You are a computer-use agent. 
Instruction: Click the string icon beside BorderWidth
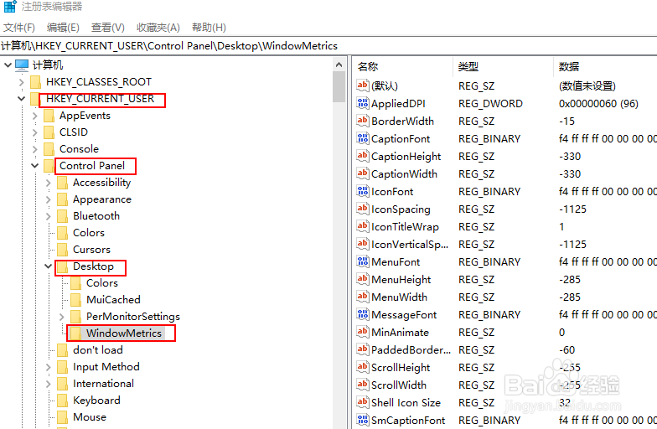[362, 121]
